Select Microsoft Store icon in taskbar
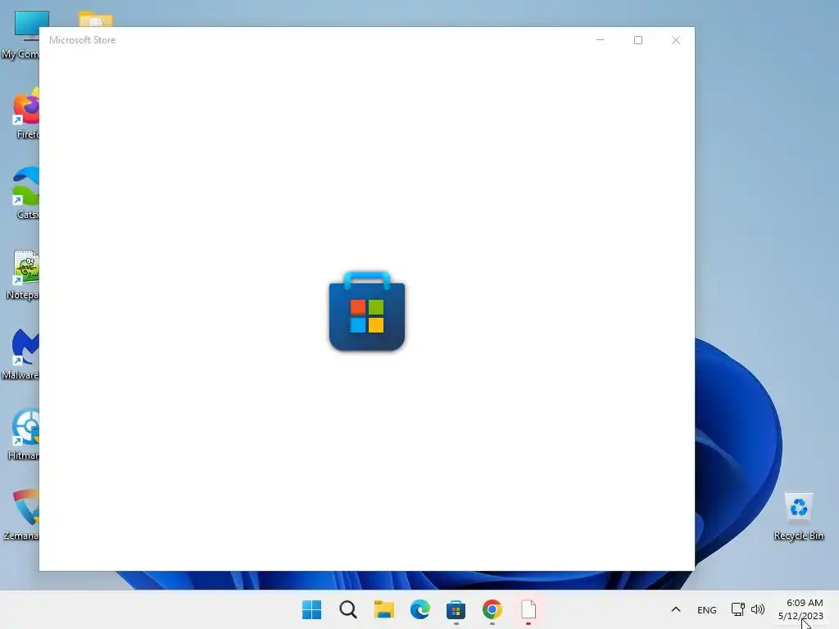This screenshot has width=839, height=629. (x=456, y=609)
